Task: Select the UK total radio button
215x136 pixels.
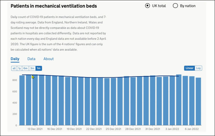Action: [147, 6]
